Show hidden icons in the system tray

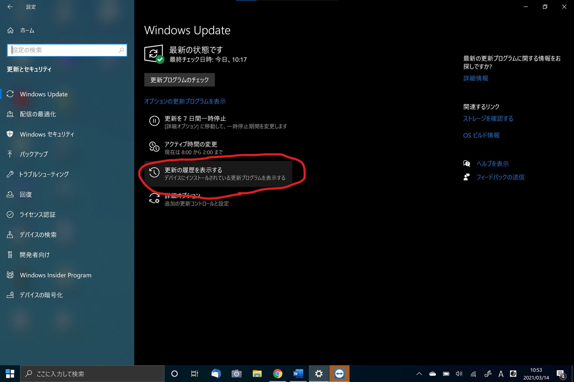point(419,374)
